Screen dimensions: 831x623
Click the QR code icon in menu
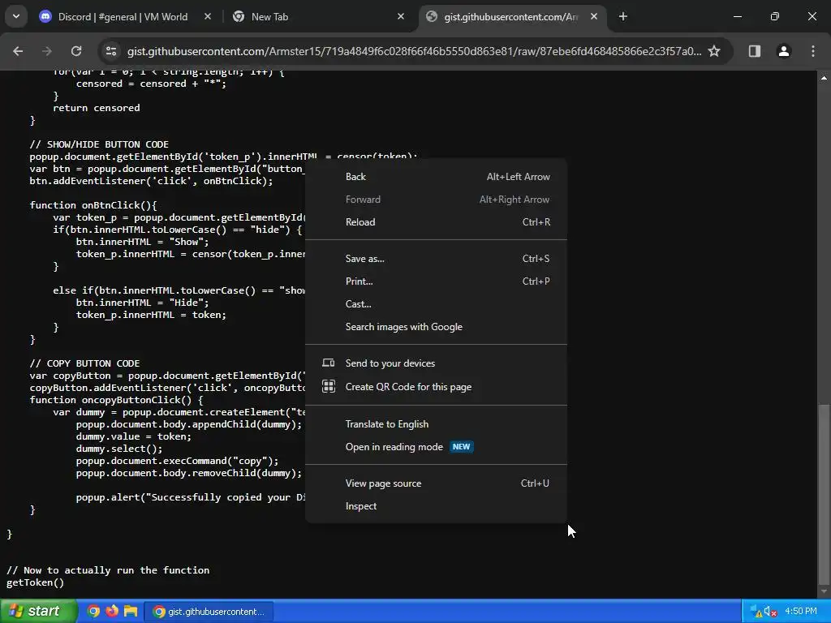tap(329, 387)
